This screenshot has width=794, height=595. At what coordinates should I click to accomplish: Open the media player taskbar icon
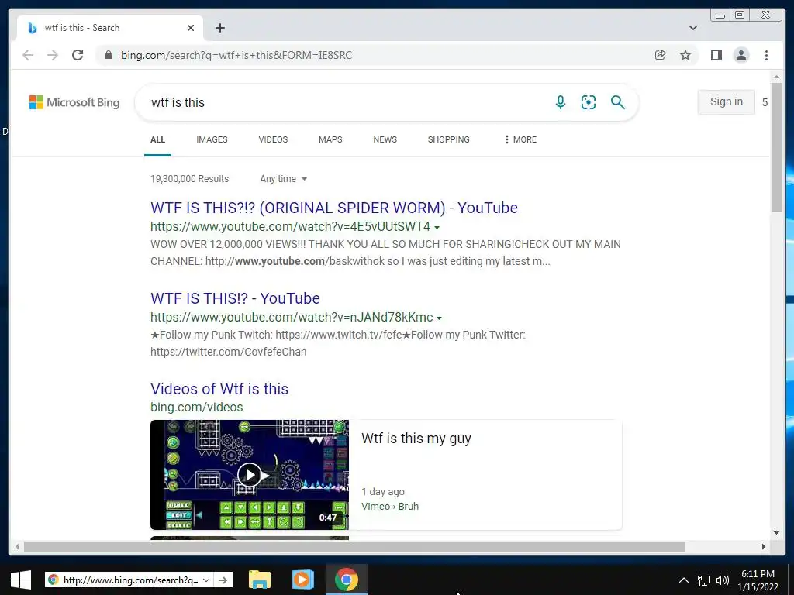coord(303,580)
